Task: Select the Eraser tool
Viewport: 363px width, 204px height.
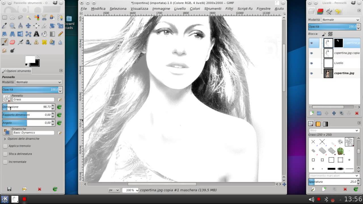Action: pyautogui.click(x=12, y=42)
